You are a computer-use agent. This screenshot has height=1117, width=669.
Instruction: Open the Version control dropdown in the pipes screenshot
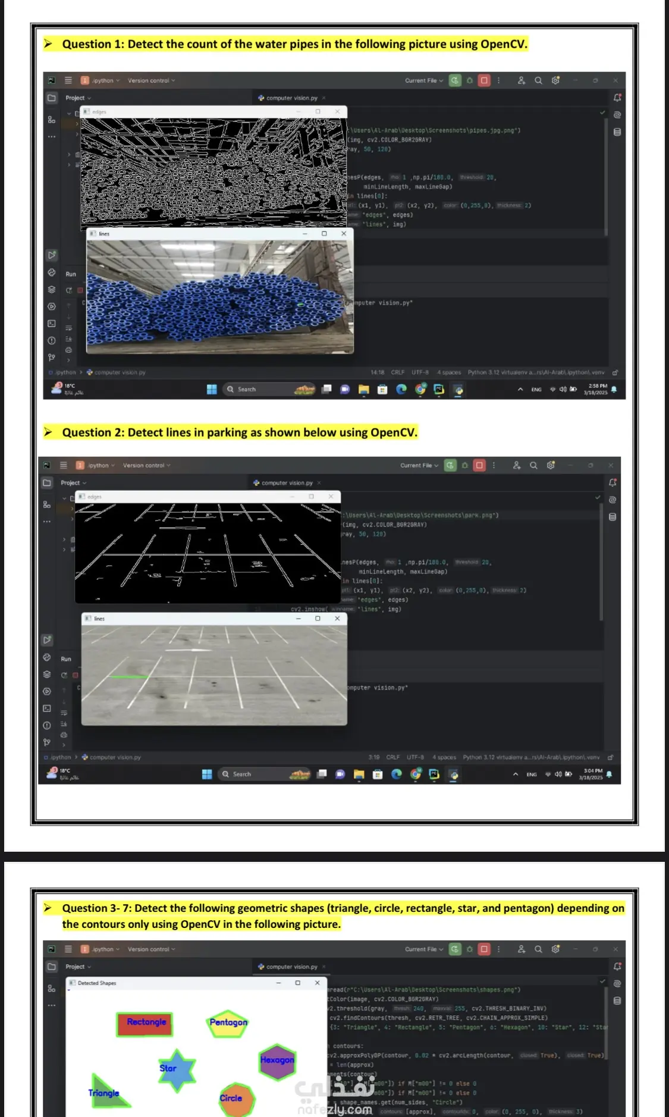[x=151, y=80]
